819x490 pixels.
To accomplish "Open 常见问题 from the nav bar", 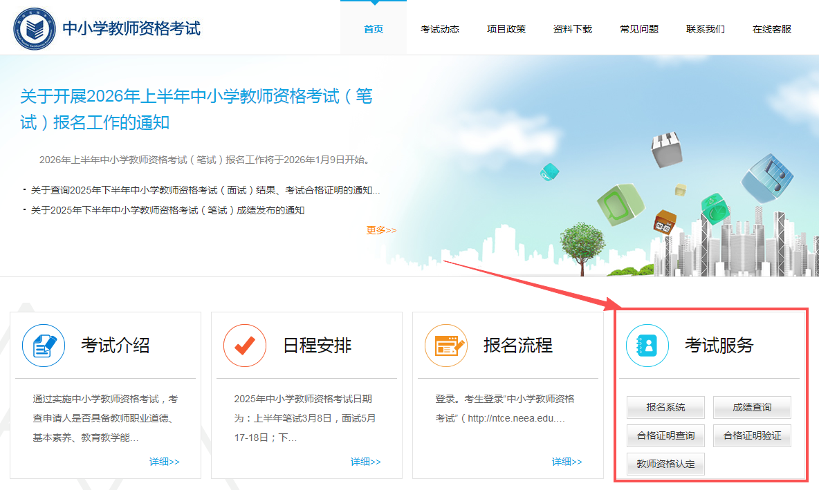I will coord(639,29).
